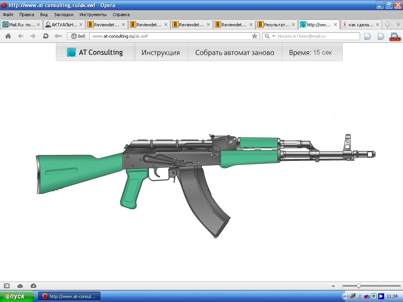This screenshot has height=302, width=403.
Task: Click the Home button in the navigation bar
Action: (8, 36)
